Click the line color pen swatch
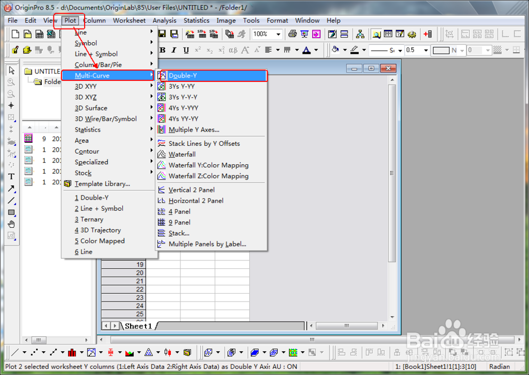This screenshot has height=375, width=529. (x=354, y=50)
